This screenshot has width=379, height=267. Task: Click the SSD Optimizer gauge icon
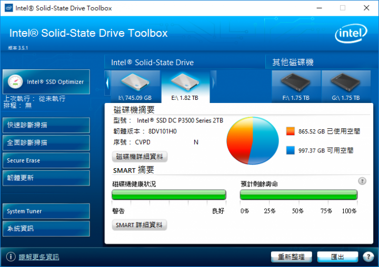tap(15, 81)
